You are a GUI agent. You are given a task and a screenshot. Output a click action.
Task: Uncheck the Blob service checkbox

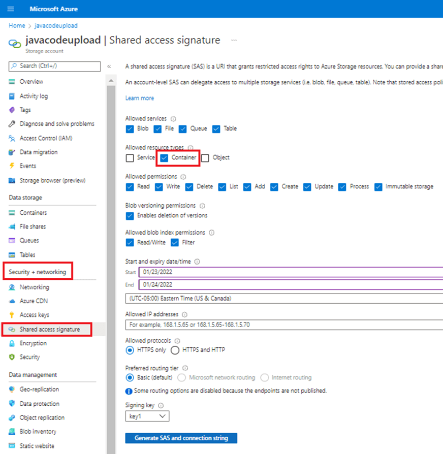pyautogui.click(x=130, y=129)
